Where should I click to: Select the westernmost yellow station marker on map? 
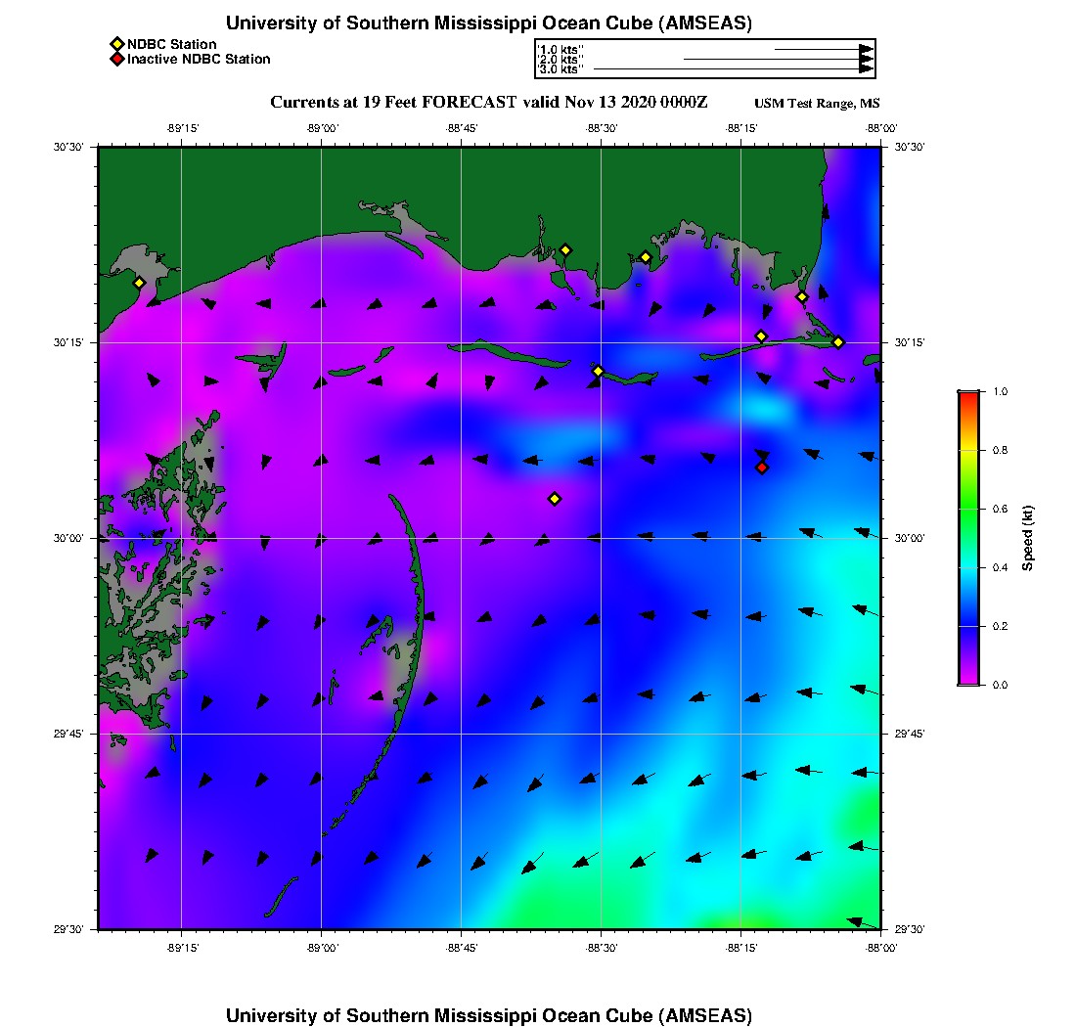139,283
